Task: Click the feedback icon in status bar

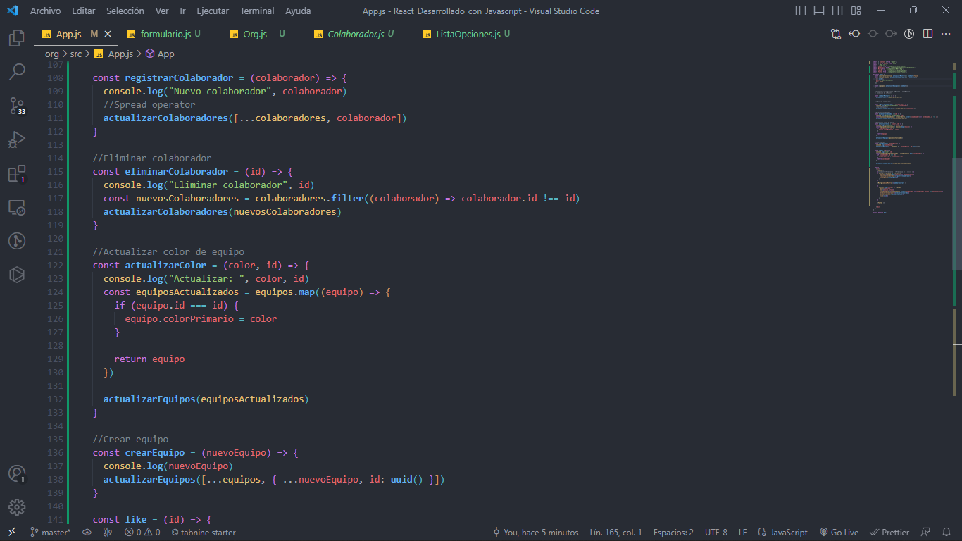Action: click(x=925, y=533)
